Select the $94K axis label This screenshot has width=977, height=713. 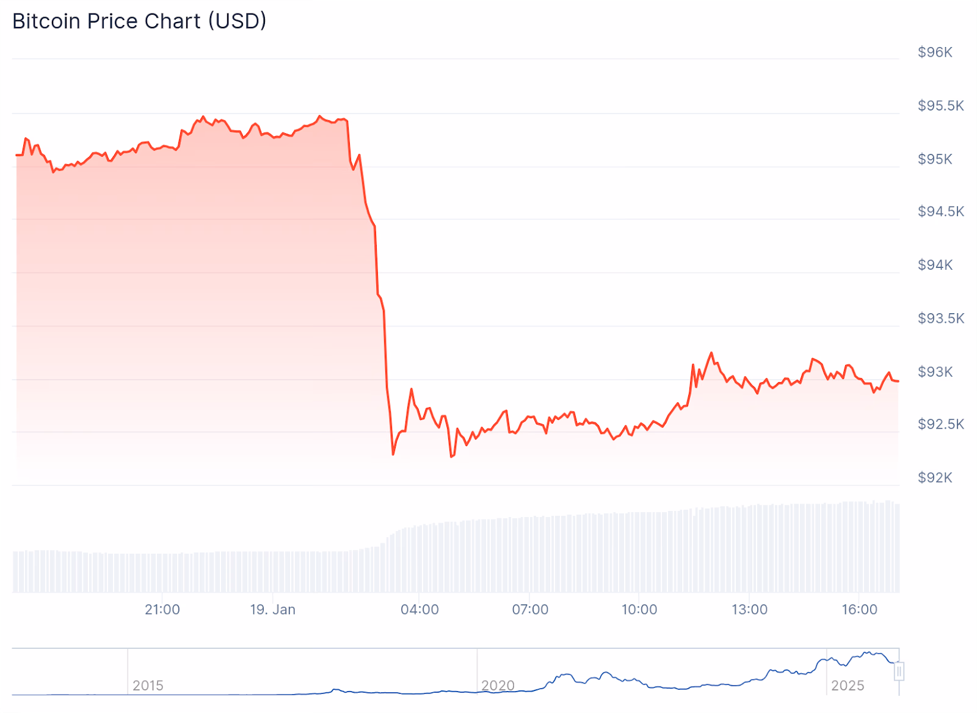[935, 265]
